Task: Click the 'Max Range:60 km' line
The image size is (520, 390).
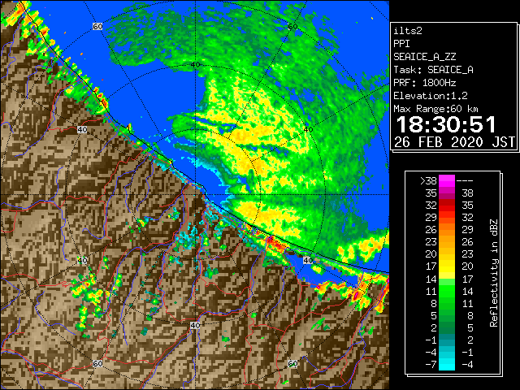Action: (435, 109)
